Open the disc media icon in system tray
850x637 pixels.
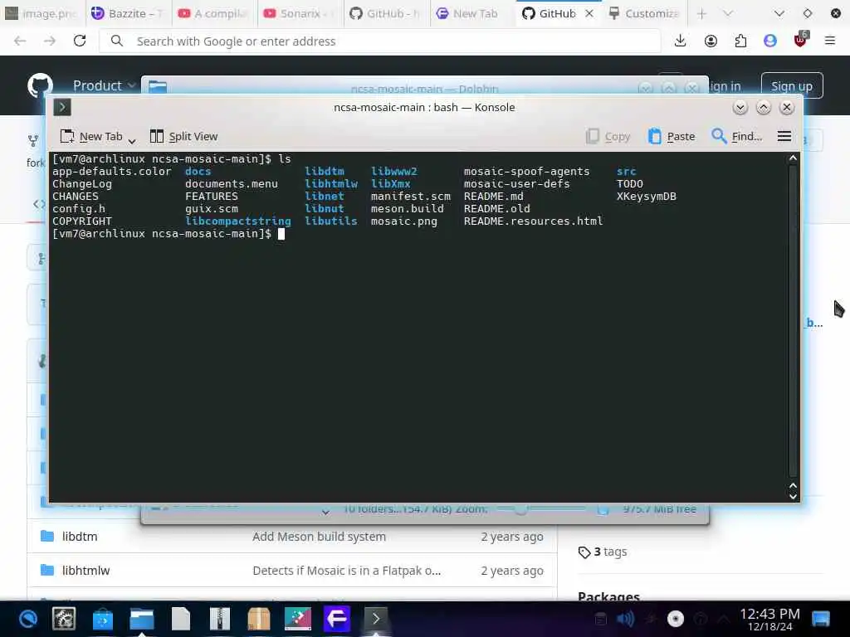[x=676, y=619]
